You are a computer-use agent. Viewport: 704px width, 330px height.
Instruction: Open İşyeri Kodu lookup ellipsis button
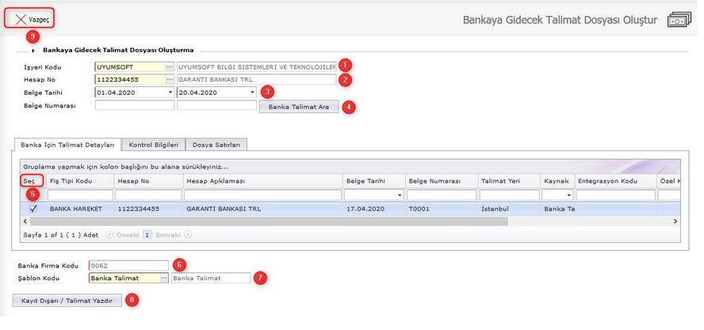pyautogui.click(x=170, y=66)
